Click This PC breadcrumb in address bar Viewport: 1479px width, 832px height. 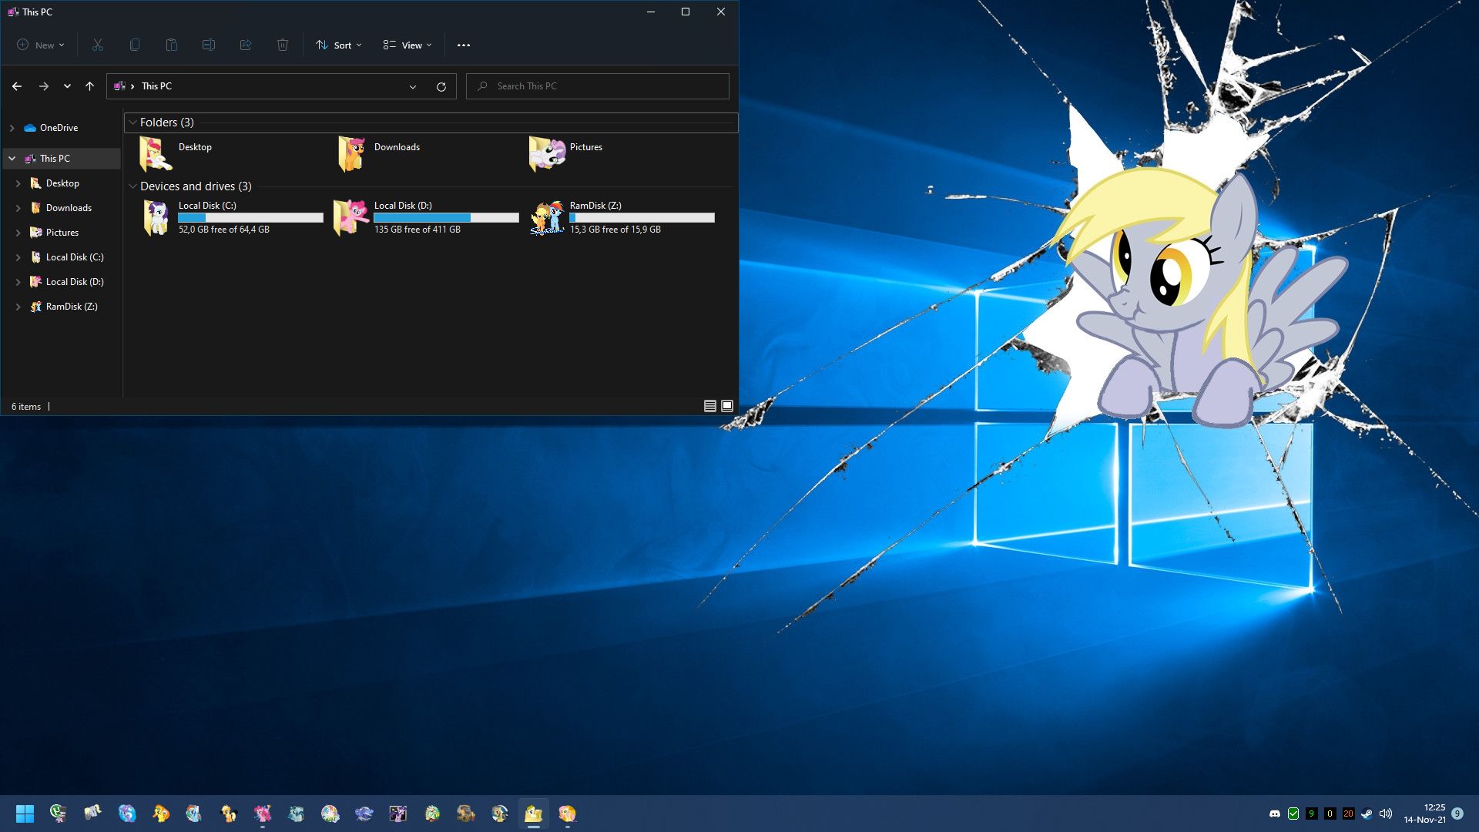pyautogui.click(x=156, y=86)
